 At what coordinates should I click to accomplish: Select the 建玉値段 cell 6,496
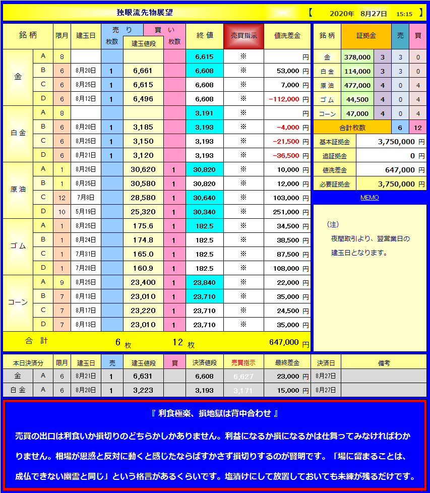(143, 99)
